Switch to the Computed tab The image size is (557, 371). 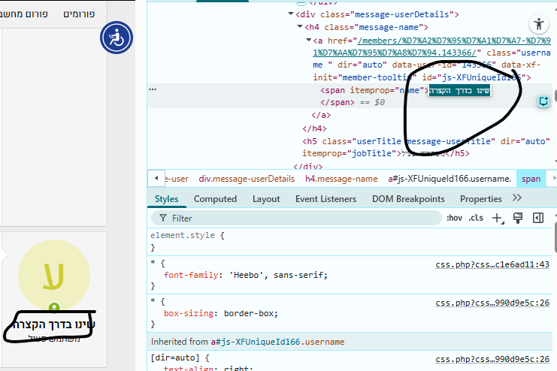pos(215,199)
